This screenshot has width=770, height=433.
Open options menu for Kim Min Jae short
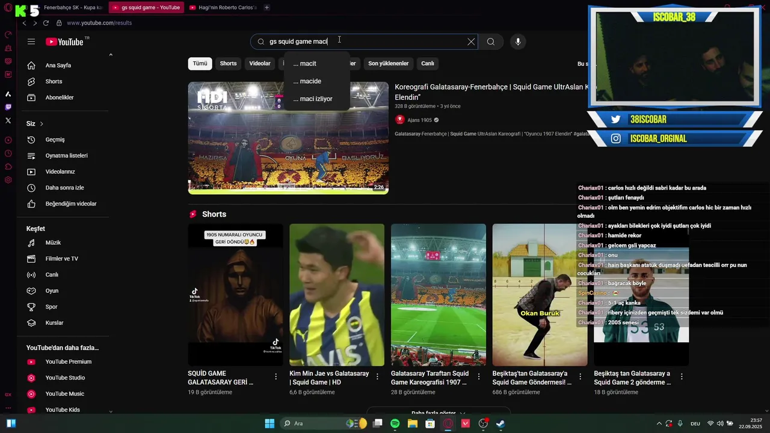[x=377, y=376]
